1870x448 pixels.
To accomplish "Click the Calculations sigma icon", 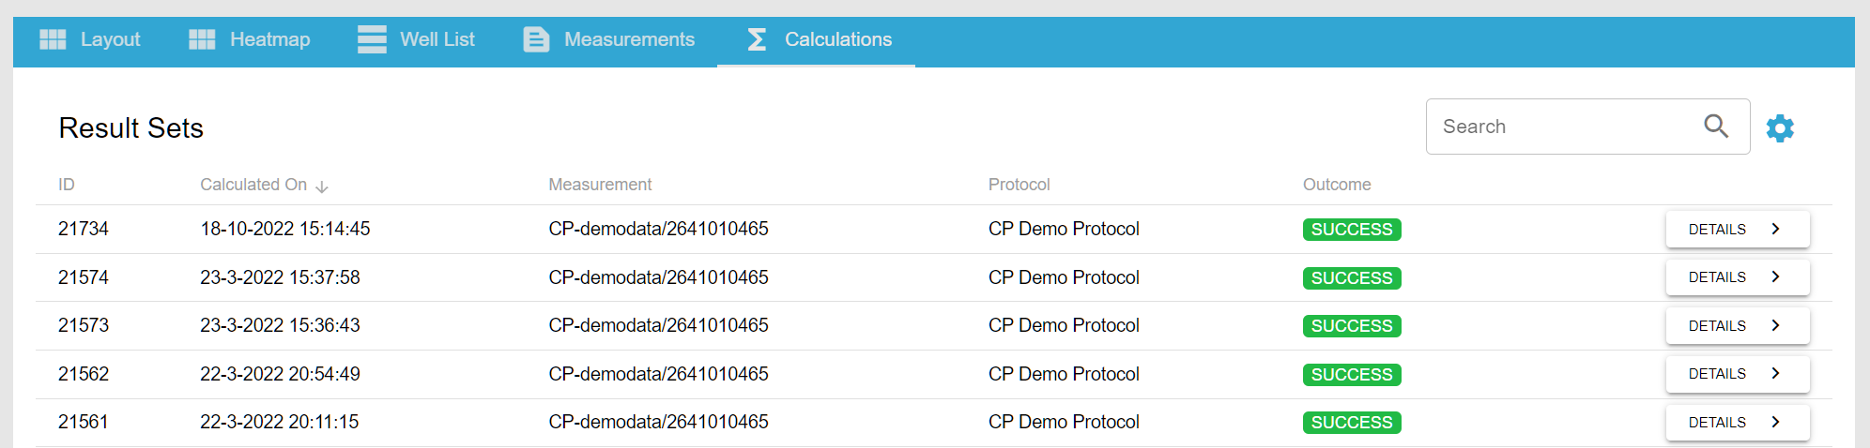I will (x=757, y=39).
